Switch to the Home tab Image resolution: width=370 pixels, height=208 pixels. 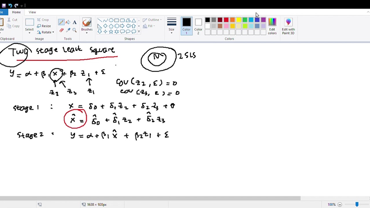pyautogui.click(x=16, y=12)
